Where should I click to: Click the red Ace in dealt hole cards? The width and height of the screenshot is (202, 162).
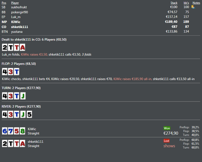tap(23, 47)
